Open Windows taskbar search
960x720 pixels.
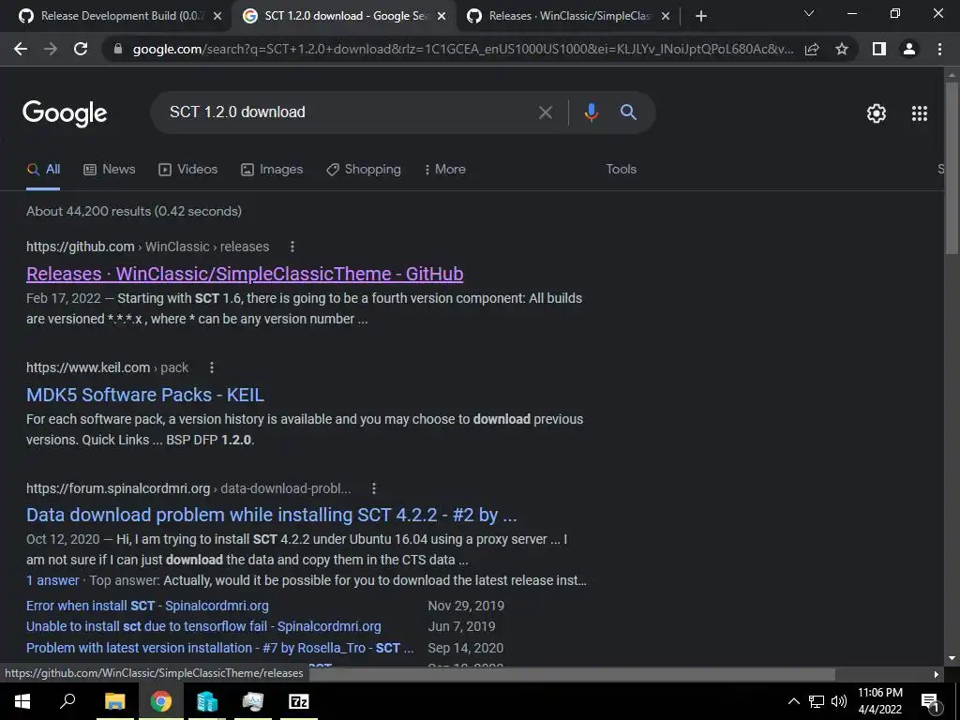click(67, 701)
